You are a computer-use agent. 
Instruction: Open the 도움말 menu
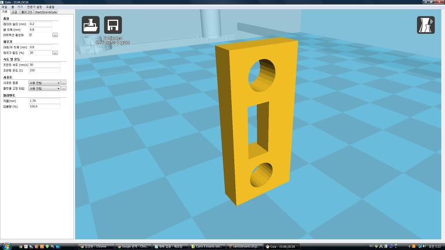pyautogui.click(x=50, y=6)
